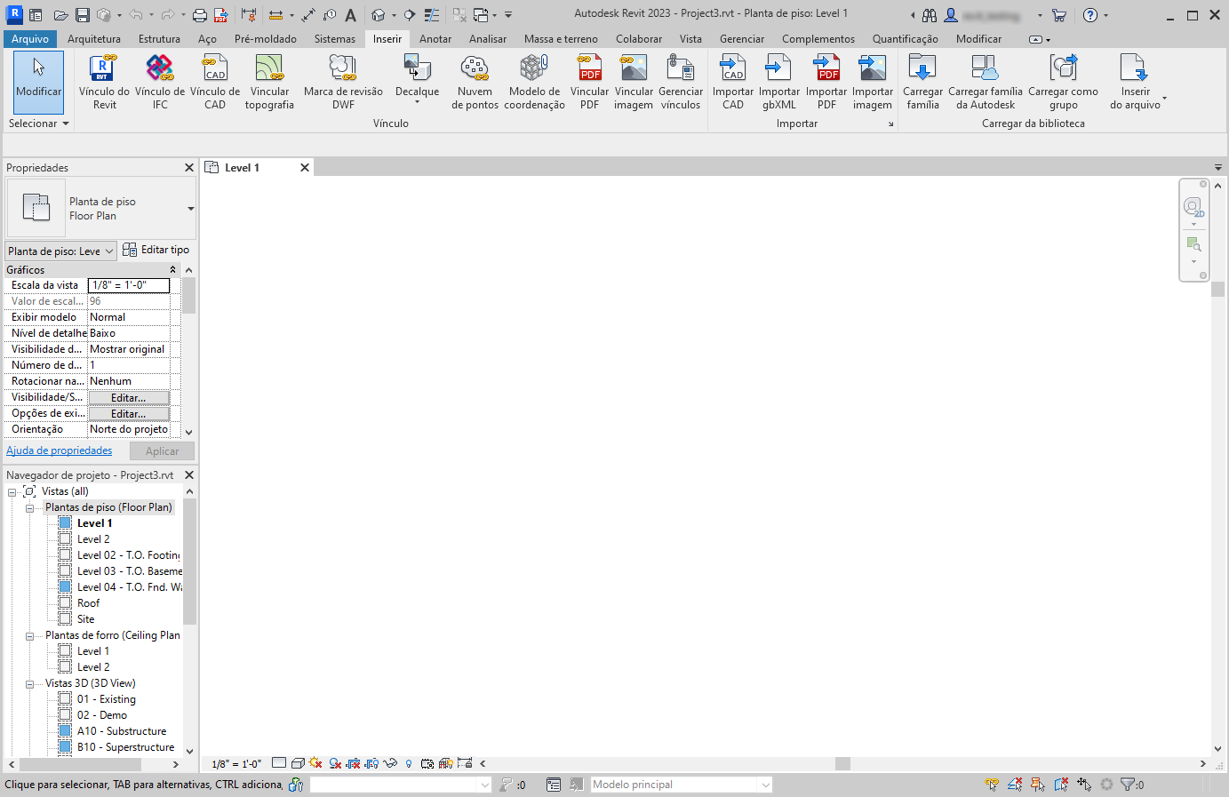Toggle show crop region in view control bar

tap(371, 763)
